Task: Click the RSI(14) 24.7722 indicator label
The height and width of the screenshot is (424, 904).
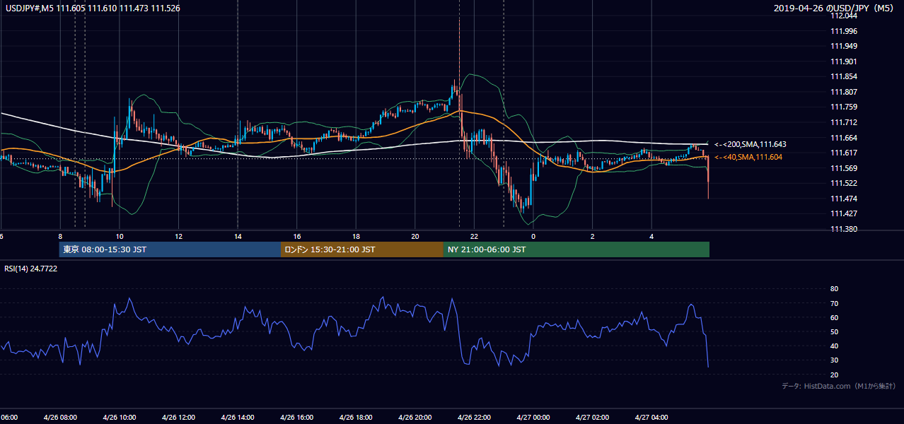Action: click(x=31, y=269)
